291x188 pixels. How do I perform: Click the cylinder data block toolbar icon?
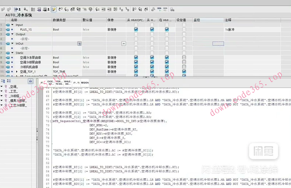point(26,9)
